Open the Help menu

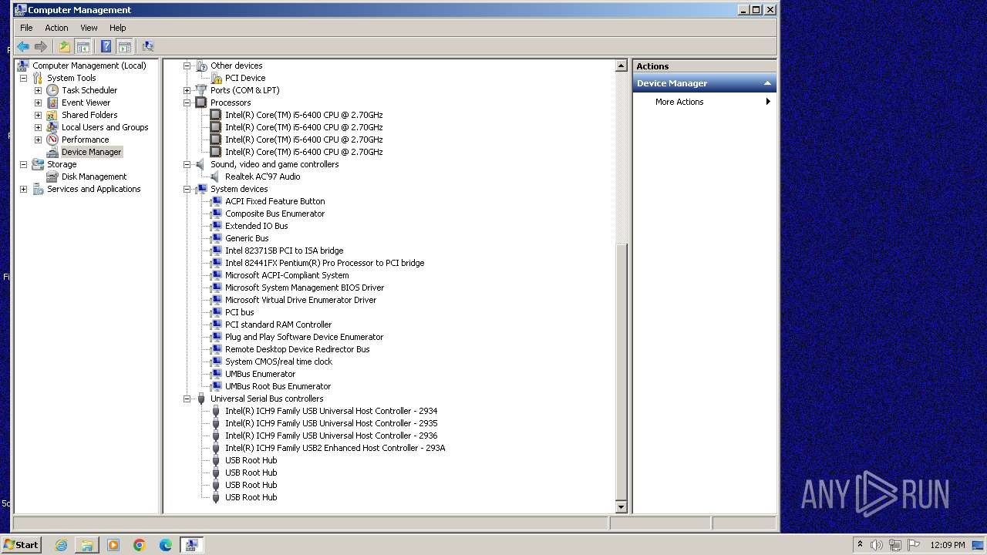point(117,28)
